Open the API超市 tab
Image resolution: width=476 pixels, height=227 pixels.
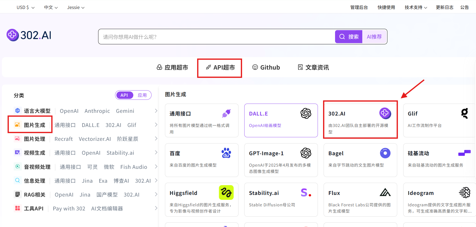tap(220, 67)
